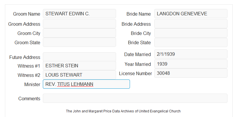Select the Bride Name input field
Image resolution: width=233 pixels, height=117 pixels.
point(191,14)
